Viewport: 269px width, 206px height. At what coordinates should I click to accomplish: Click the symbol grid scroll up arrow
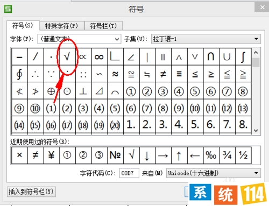[x=256, y=53]
